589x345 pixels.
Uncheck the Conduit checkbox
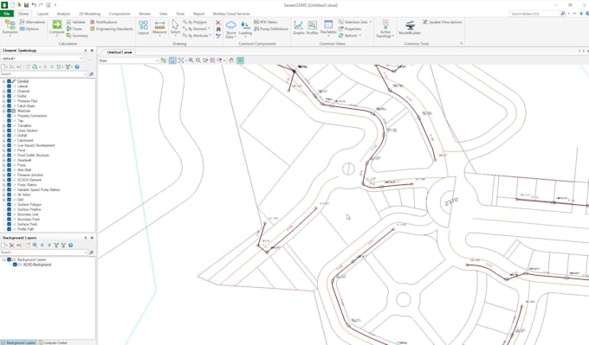(9, 81)
